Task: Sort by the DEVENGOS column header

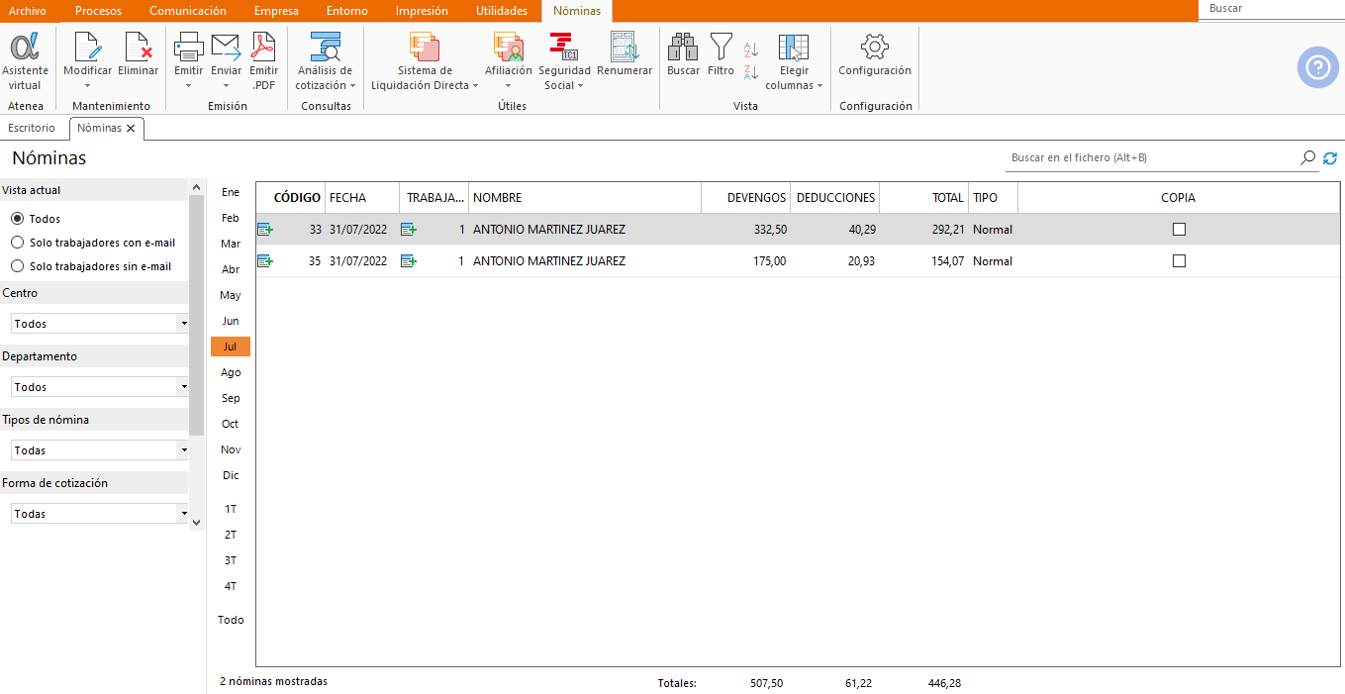Action: (745, 198)
